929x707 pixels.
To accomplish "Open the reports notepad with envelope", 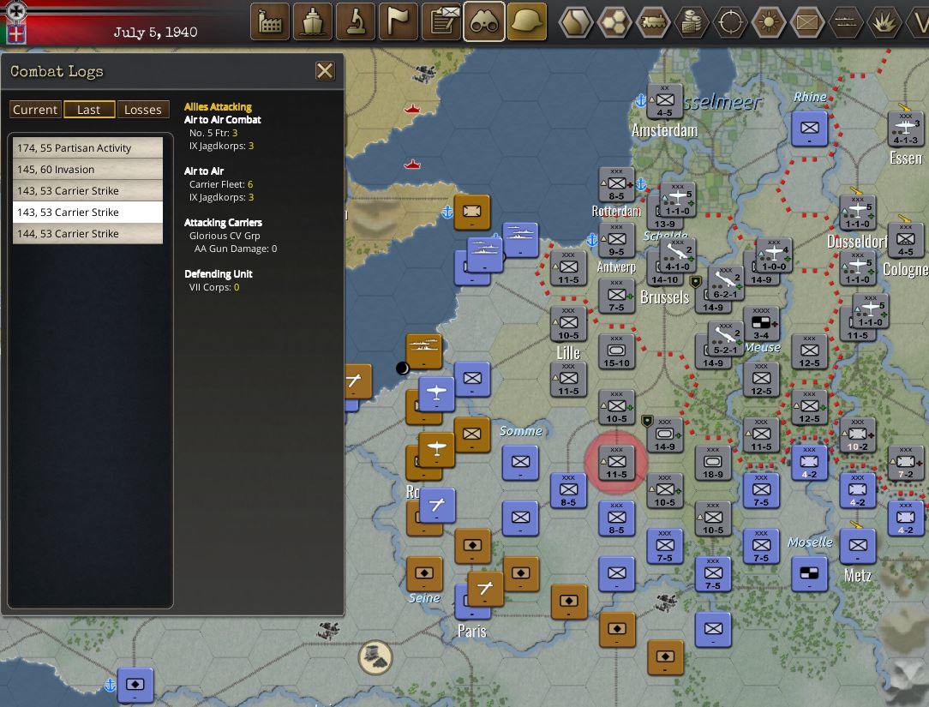I will [x=441, y=22].
